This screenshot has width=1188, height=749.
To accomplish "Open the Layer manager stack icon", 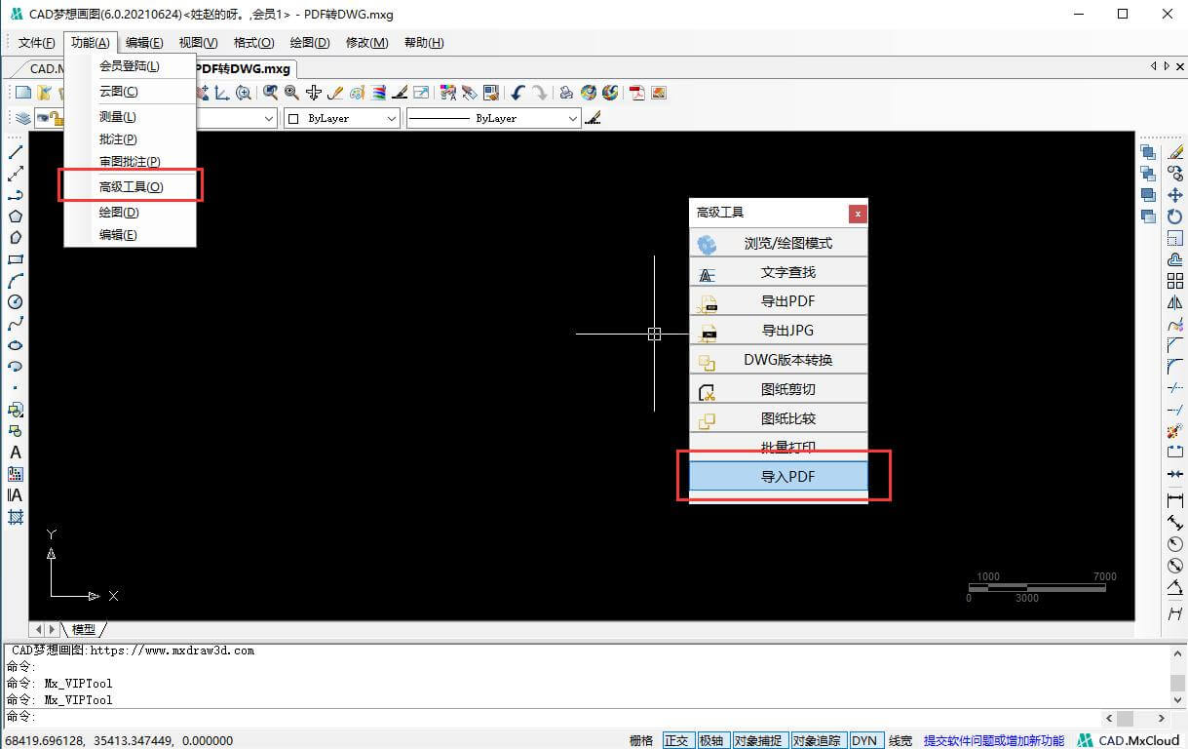I will 22,118.
